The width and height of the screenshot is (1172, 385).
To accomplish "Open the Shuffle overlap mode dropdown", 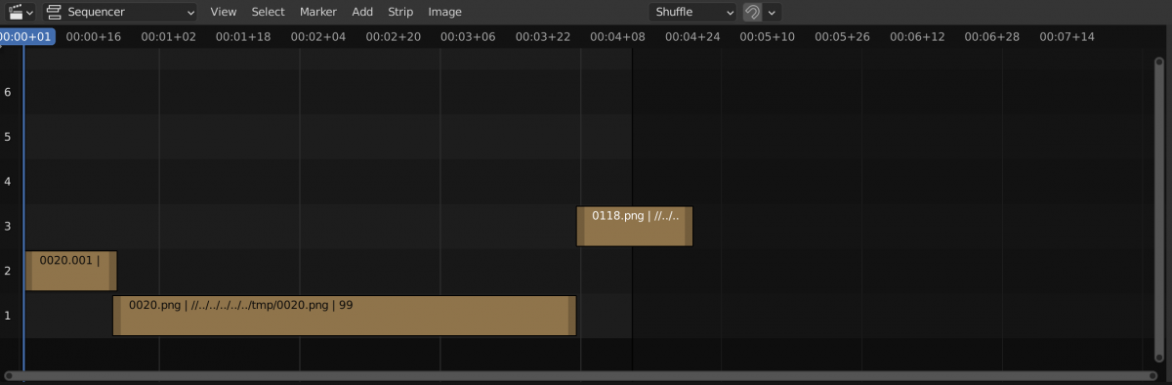I will [x=693, y=12].
